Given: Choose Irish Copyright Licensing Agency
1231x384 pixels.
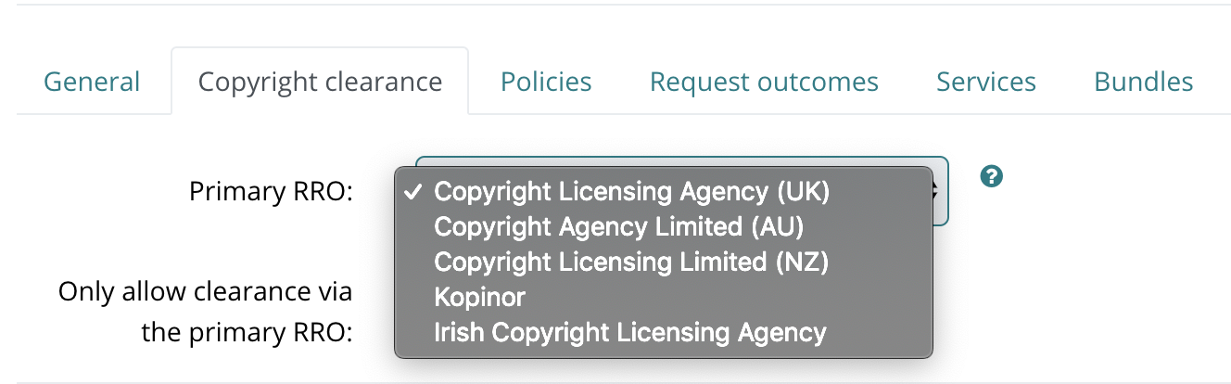Looking at the screenshot, I should pyautogui.click(x=664, y=332).
